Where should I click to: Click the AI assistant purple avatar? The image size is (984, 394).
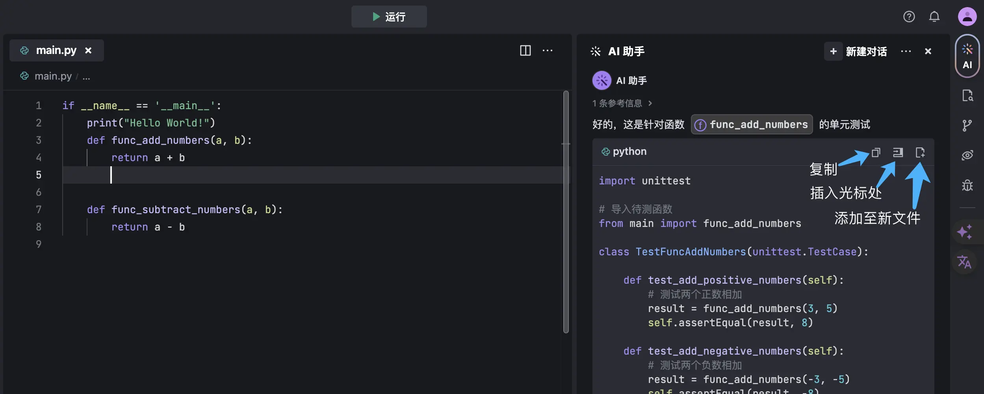pyautogui.click(x=602, y=81)
